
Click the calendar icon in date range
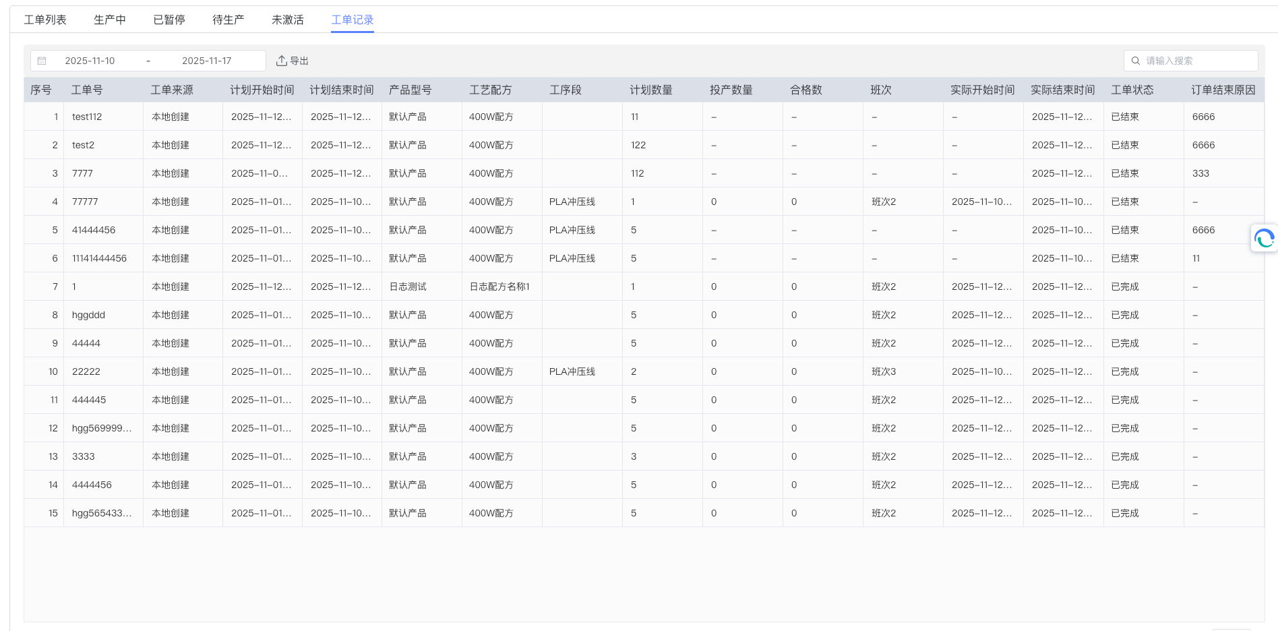[x=42, y=61]
